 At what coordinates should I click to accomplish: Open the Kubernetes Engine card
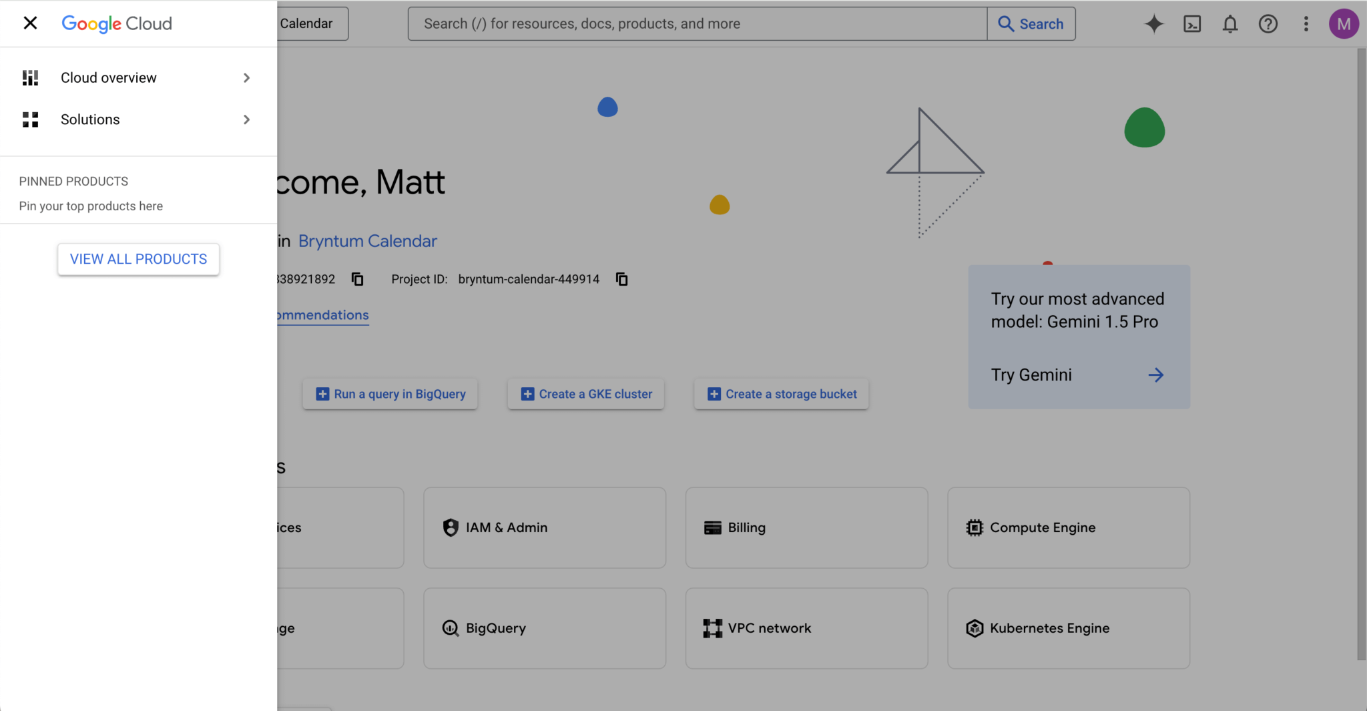1069,628
